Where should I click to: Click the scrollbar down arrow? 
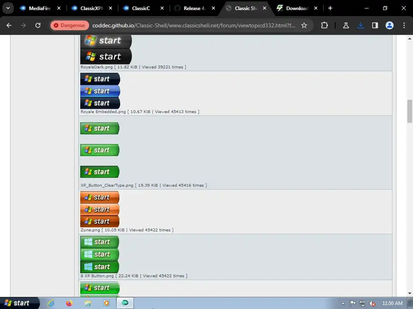pos(410,293)
